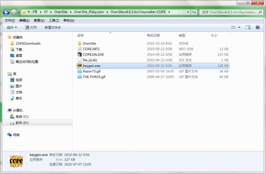Expand the arrow after the OverSite breadcrumb
266x174 pixels.
pyautogui.click(x=71, y=12)
